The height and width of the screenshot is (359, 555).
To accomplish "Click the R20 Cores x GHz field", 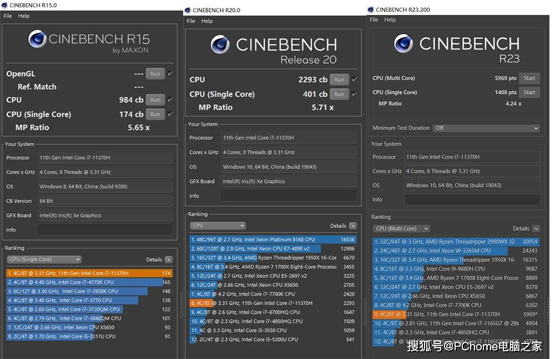I will click(x=289, y=152).
